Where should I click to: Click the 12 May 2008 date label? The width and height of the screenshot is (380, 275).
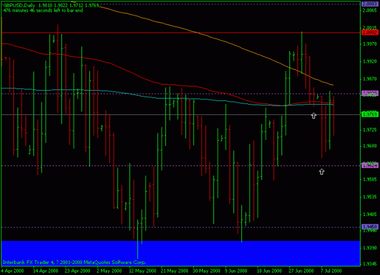click(x=142, y=271)
